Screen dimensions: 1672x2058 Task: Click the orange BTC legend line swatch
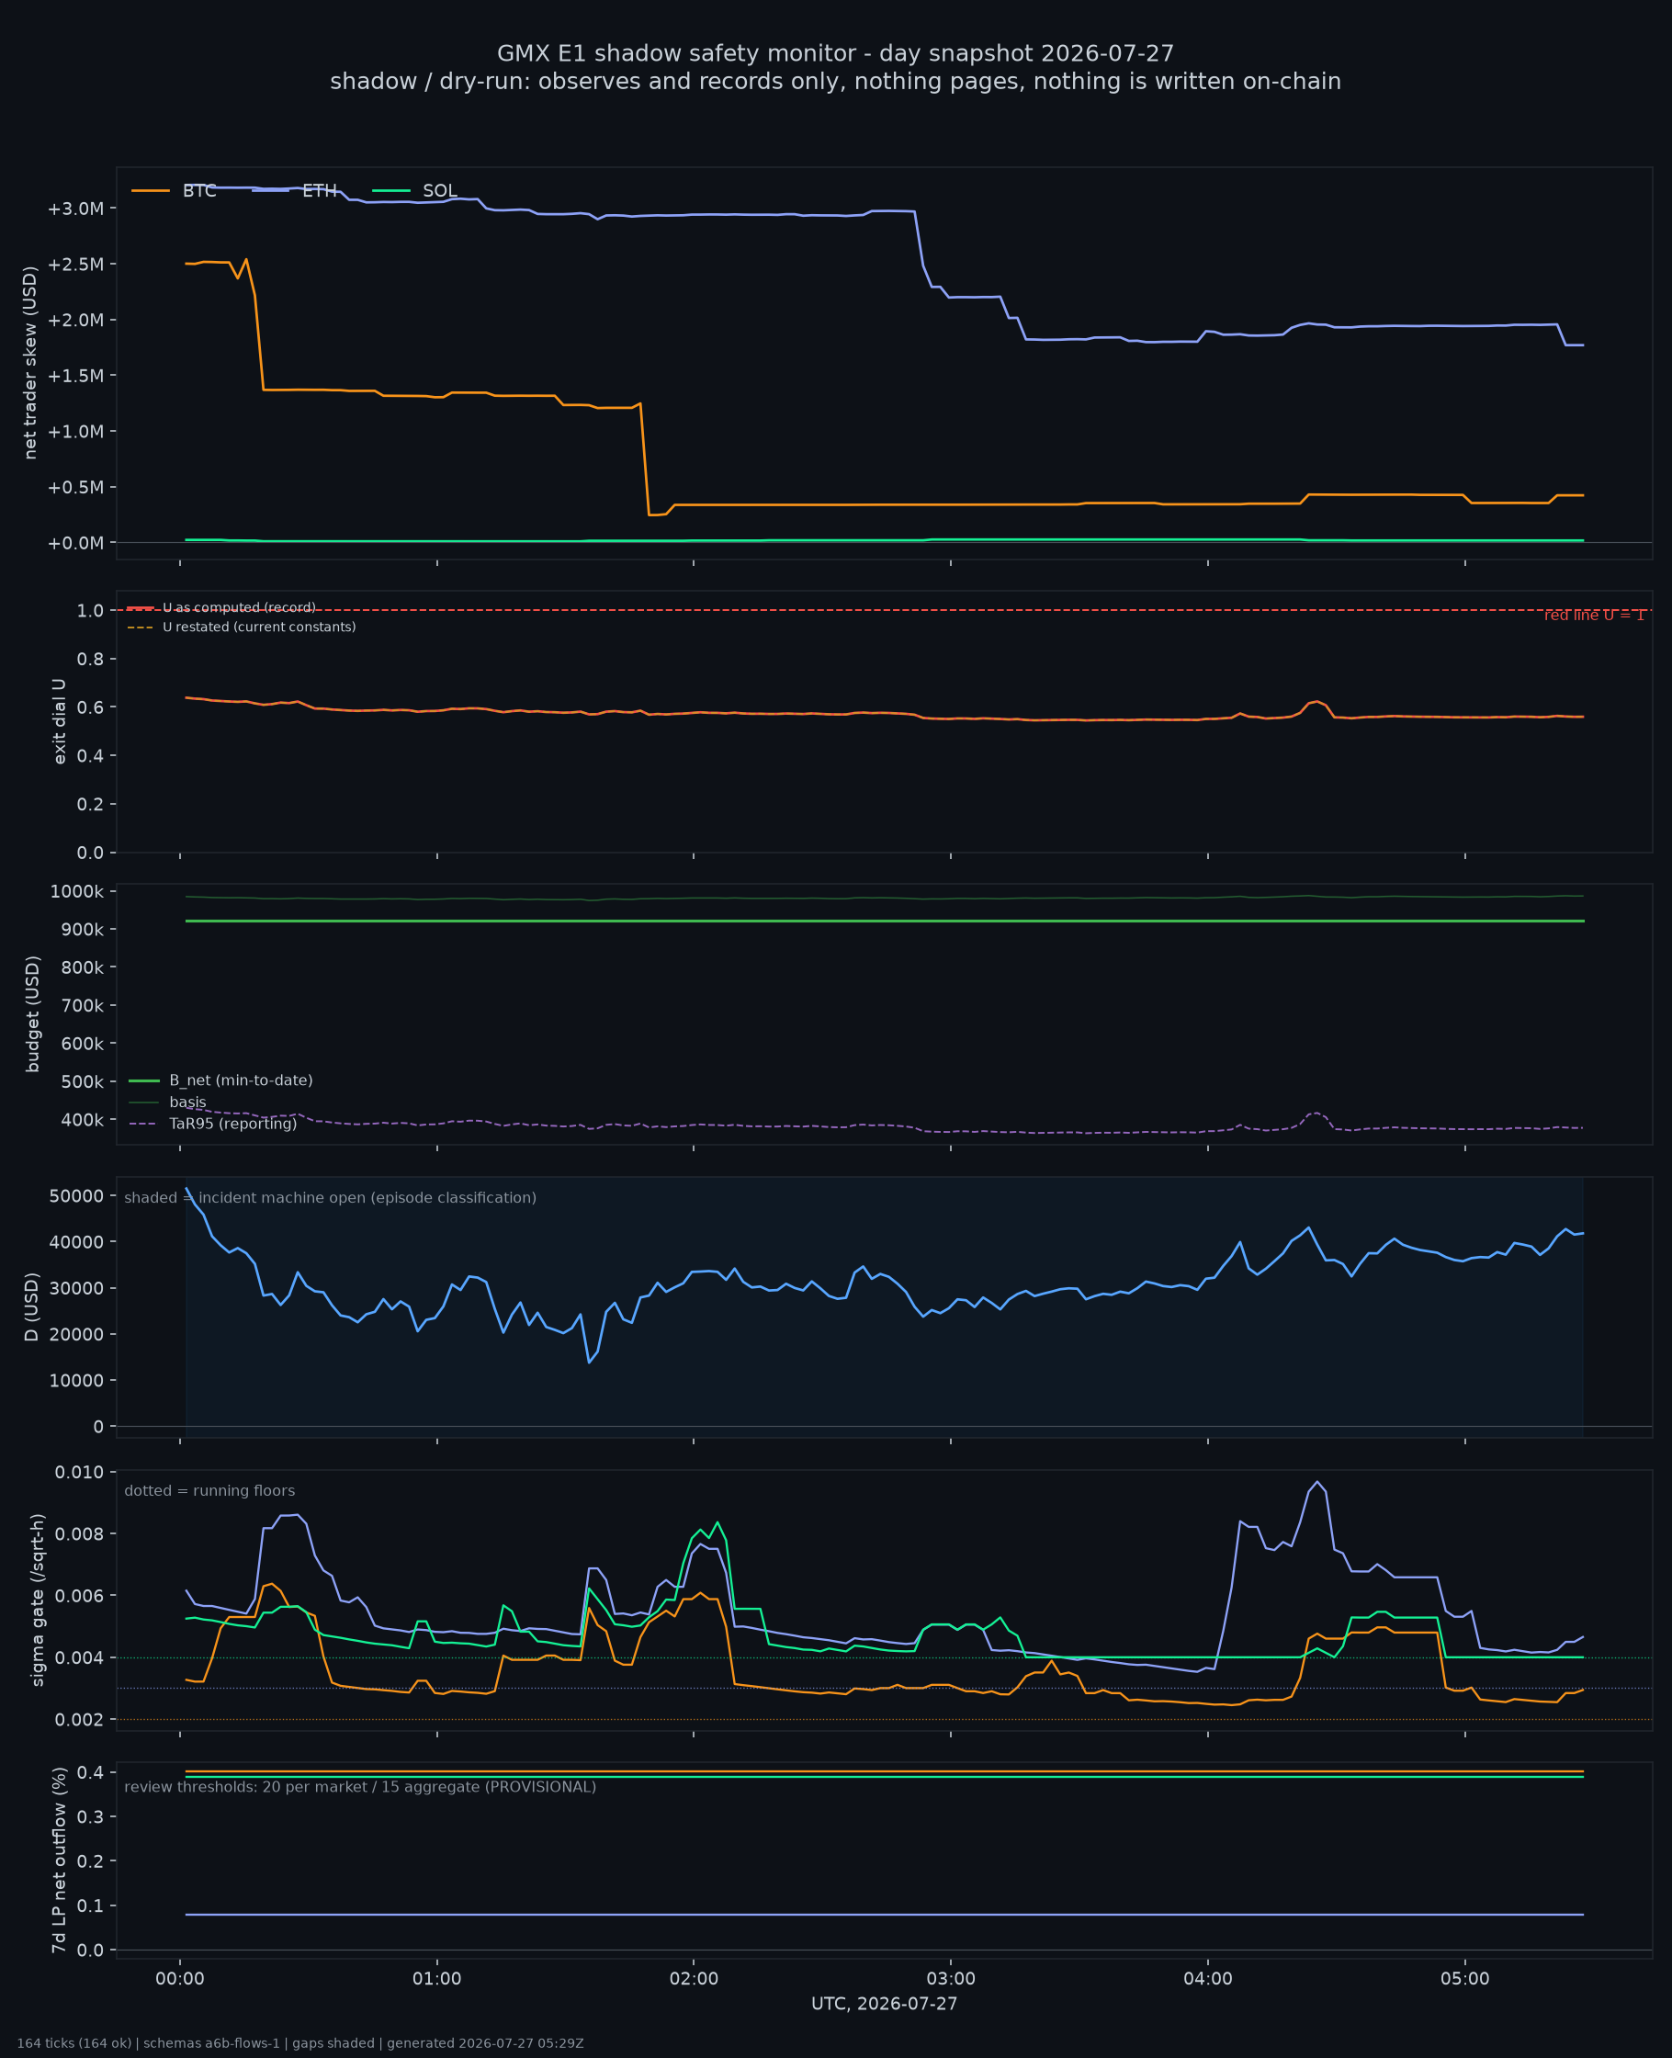click(151, 191)
